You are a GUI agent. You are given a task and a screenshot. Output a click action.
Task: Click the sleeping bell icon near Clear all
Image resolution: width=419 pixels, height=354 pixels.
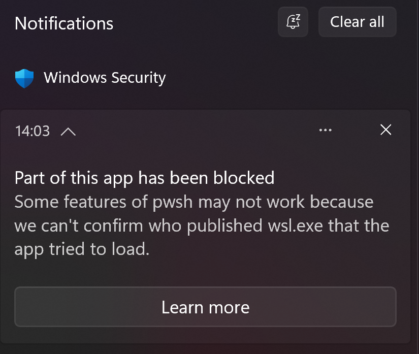(293, 22)
